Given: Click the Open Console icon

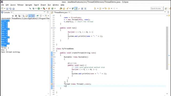Looking at the screenshot, I should point(46,16).
